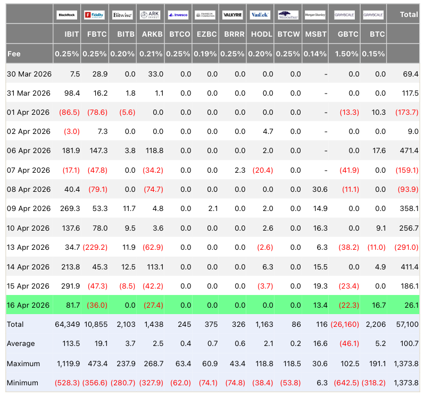This screenshot has height=397, width=424.
Task: Select the MSBT ticker column header
Action: pyautogui.click(x=315, y=34)
